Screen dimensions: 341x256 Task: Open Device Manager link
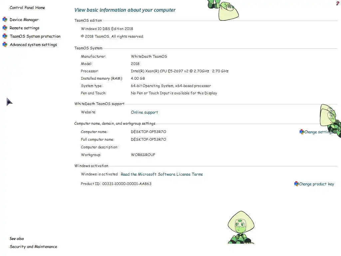point(24,20)
